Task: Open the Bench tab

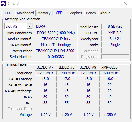Action: click(91, 13)
